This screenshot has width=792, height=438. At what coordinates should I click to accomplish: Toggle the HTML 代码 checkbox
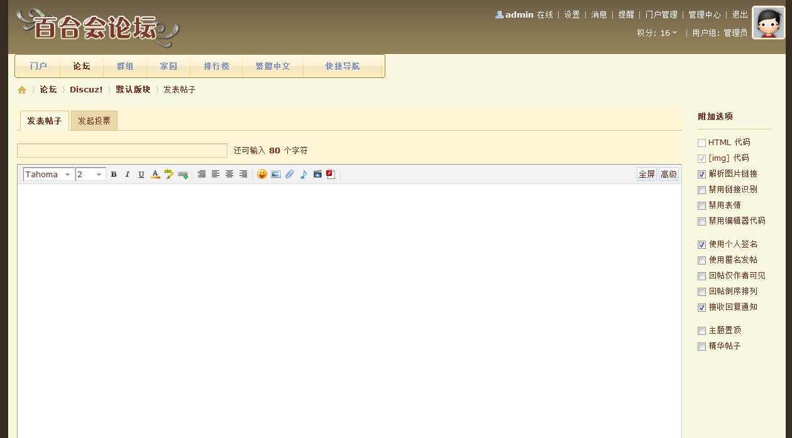pos(701,143)
